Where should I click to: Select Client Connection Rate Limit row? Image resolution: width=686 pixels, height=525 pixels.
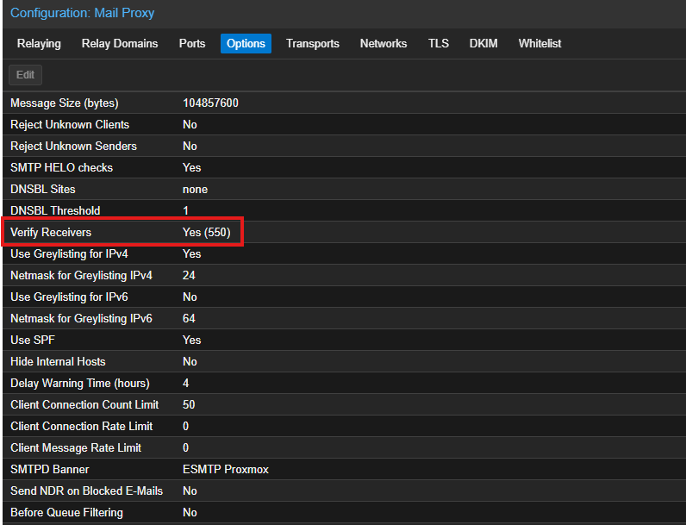(x=345, y=426)
